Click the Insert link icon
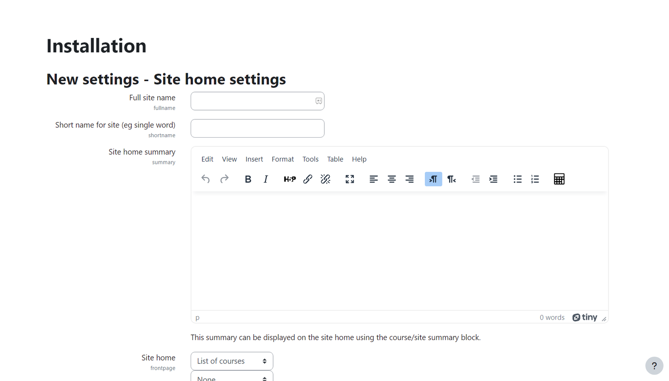This screenshot has height=381, width=669. coord(308,179)
